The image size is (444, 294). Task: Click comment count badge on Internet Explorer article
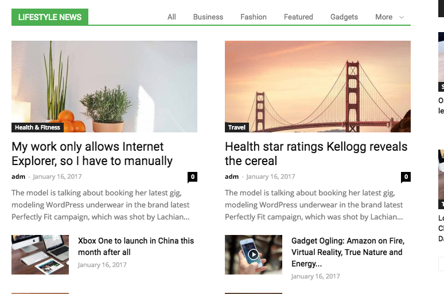click(x=192, y=177)
